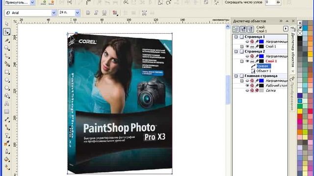The image size is (314, 176).
Task: Collapse the Страница 1 tree node
Action: click(x=236, y=37)
